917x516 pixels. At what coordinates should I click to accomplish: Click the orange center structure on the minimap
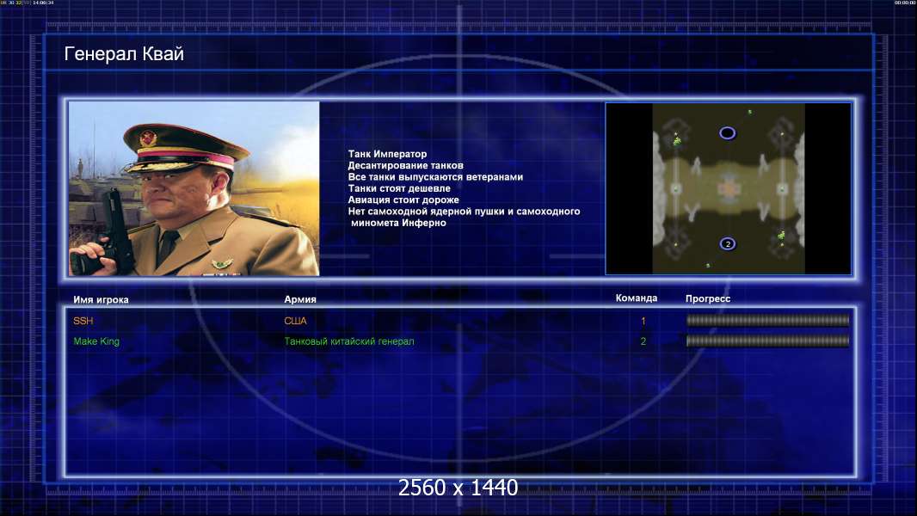click(729, 188)
